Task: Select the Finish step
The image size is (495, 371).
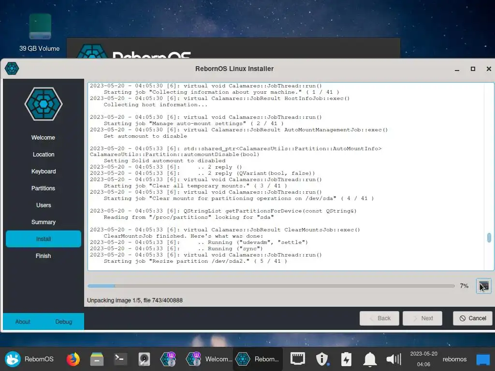Action: (43, 256)
